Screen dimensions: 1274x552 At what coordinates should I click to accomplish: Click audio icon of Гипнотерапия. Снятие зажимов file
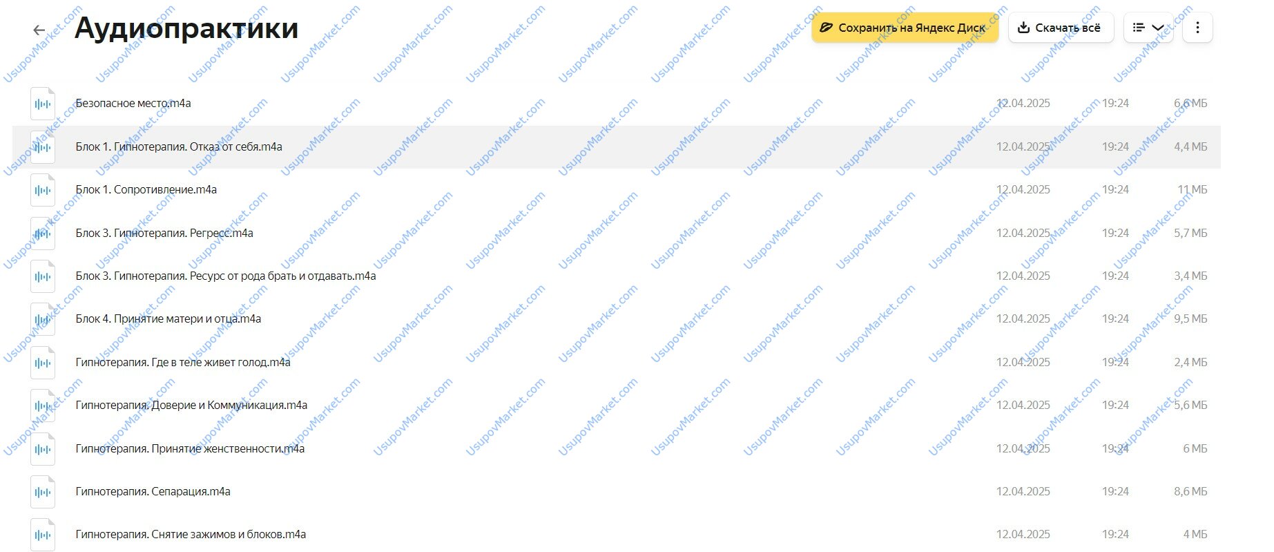tap(43, 535)
